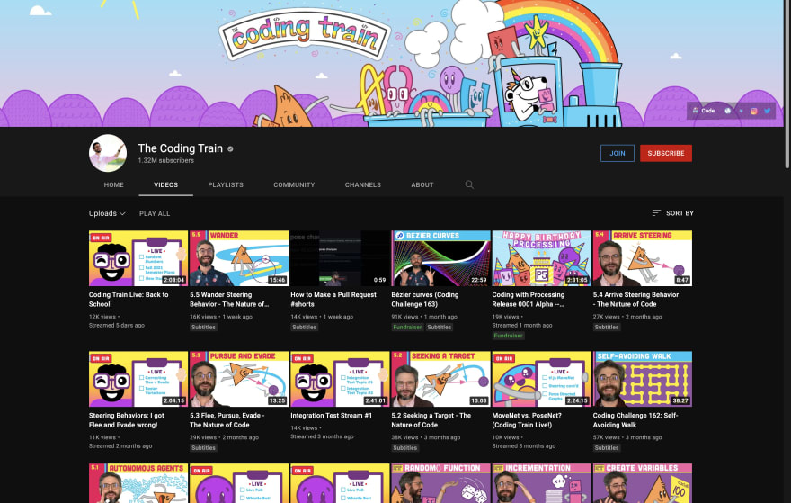Click the verified checkmark badge
Viewport: 791px width, 503px height.
pyautogui.click(x=230, y=149)
